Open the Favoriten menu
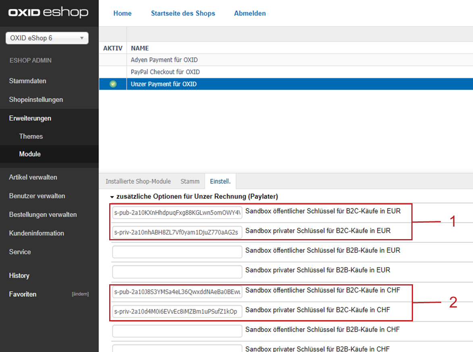The width and height of the screenshot is (473, 352). click(x=23, y=294)
